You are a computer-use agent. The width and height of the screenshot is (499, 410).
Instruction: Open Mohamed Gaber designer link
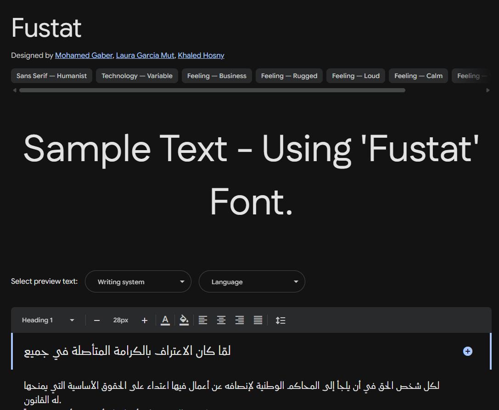[x=84, y=56]
